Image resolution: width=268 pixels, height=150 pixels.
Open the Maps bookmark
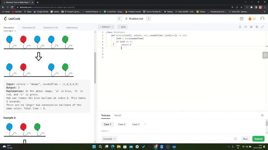click(x=28, y=12)
